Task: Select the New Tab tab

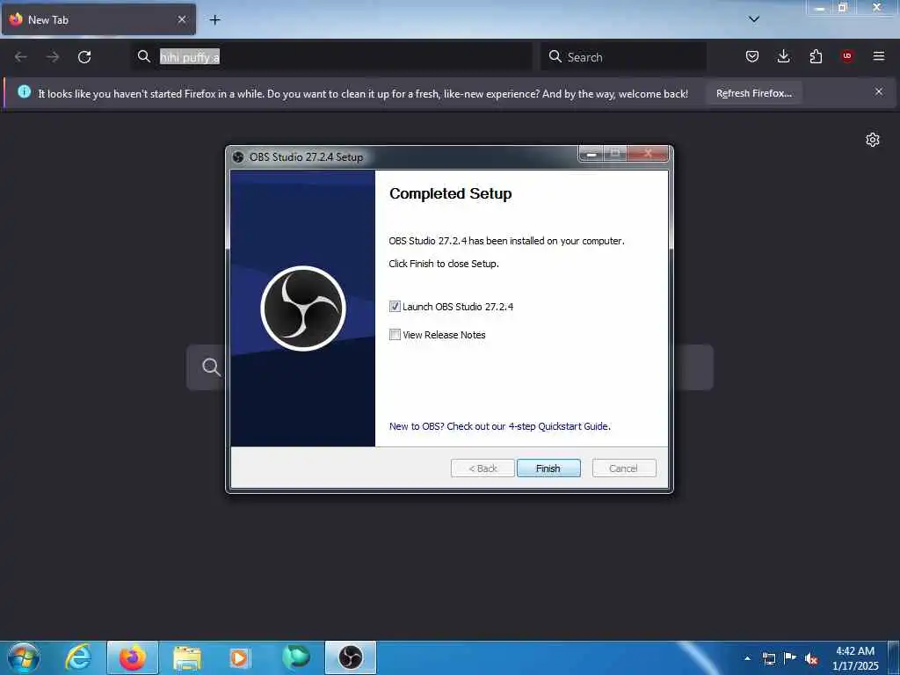Action: point(98,19)
